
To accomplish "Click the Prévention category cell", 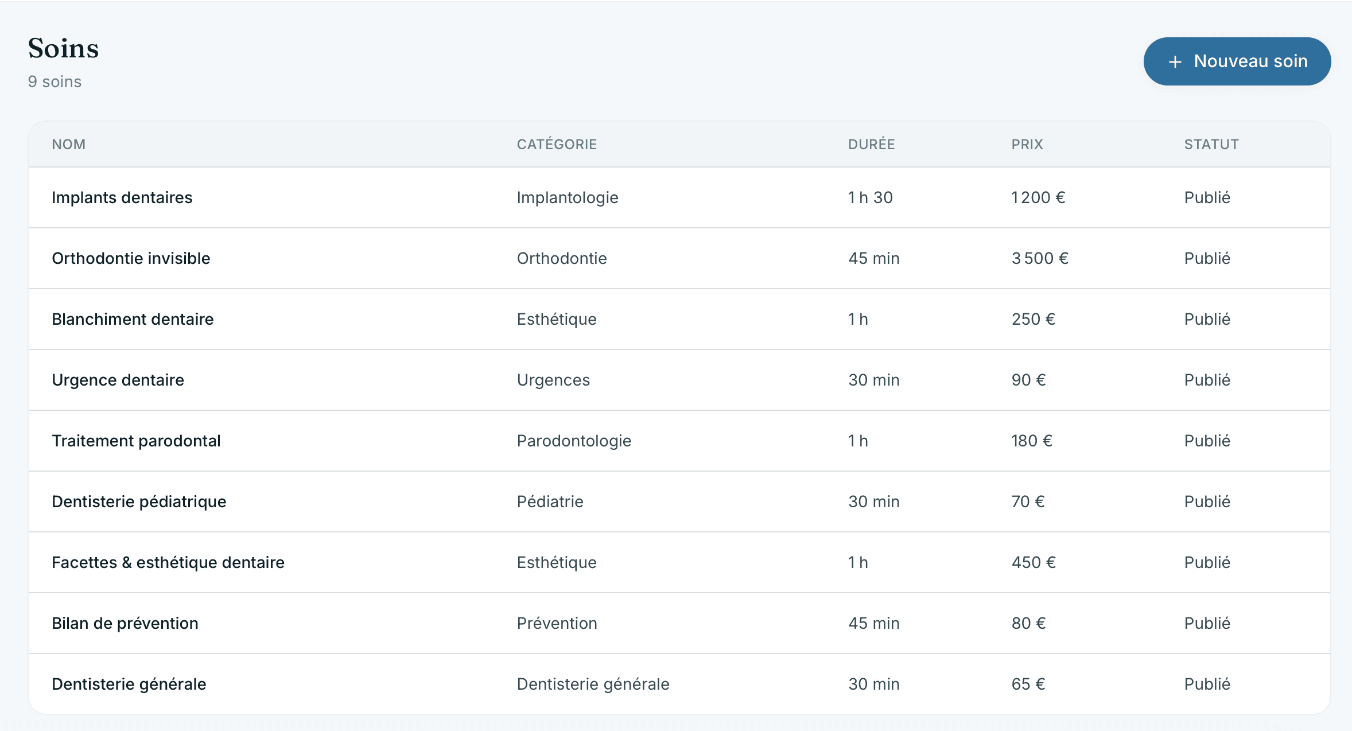I will tap(557, 623).
